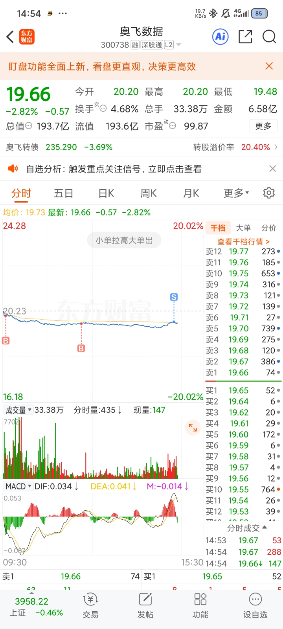Tap the blue S sell marker

pyautogui.click(x=174, y=297)
